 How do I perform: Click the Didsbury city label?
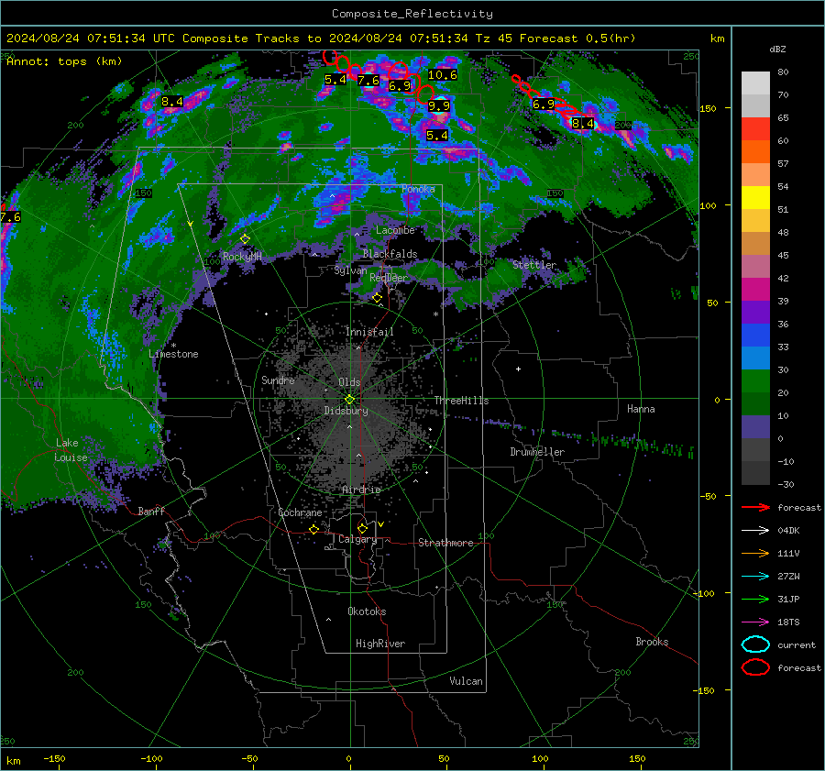pyautogui.click(x=346, y=411)
